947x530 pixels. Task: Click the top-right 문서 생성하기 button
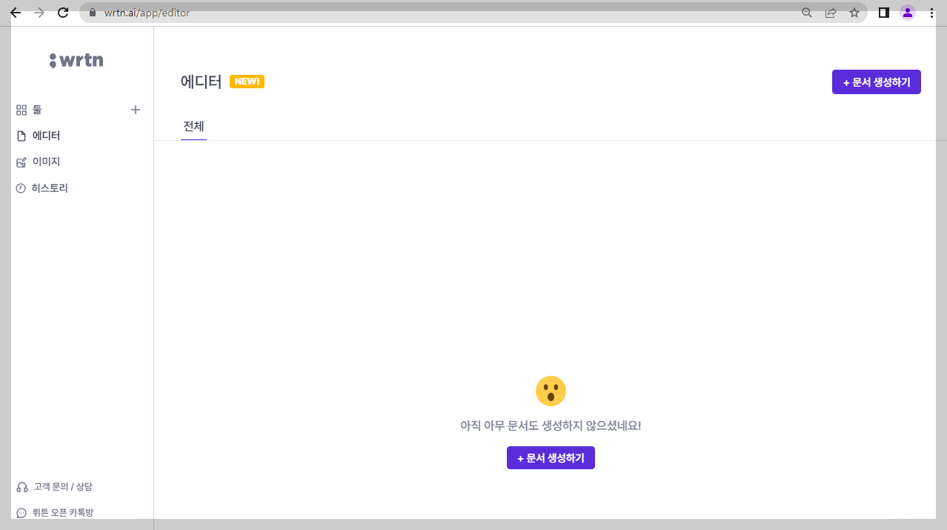[x=876, y=82]
